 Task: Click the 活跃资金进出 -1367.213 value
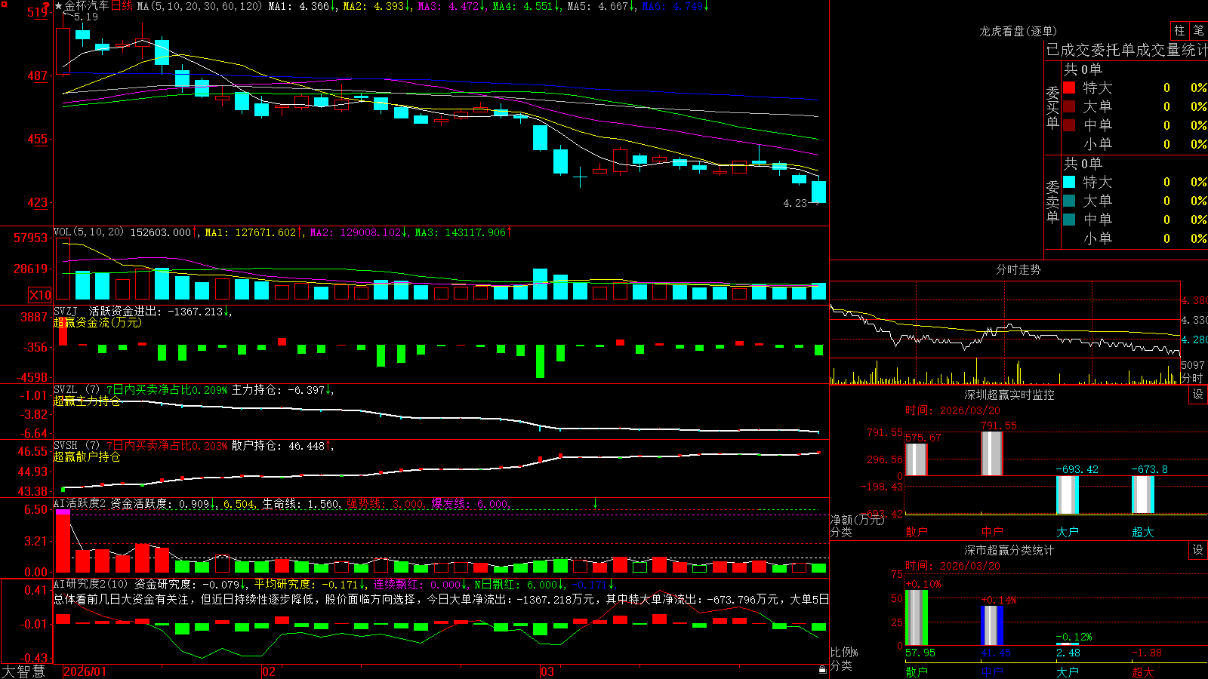(x=195, y=311)
